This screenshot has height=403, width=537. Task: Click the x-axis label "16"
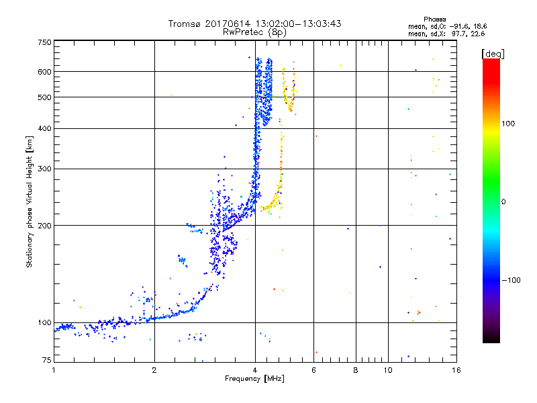(x=456, y=370)
